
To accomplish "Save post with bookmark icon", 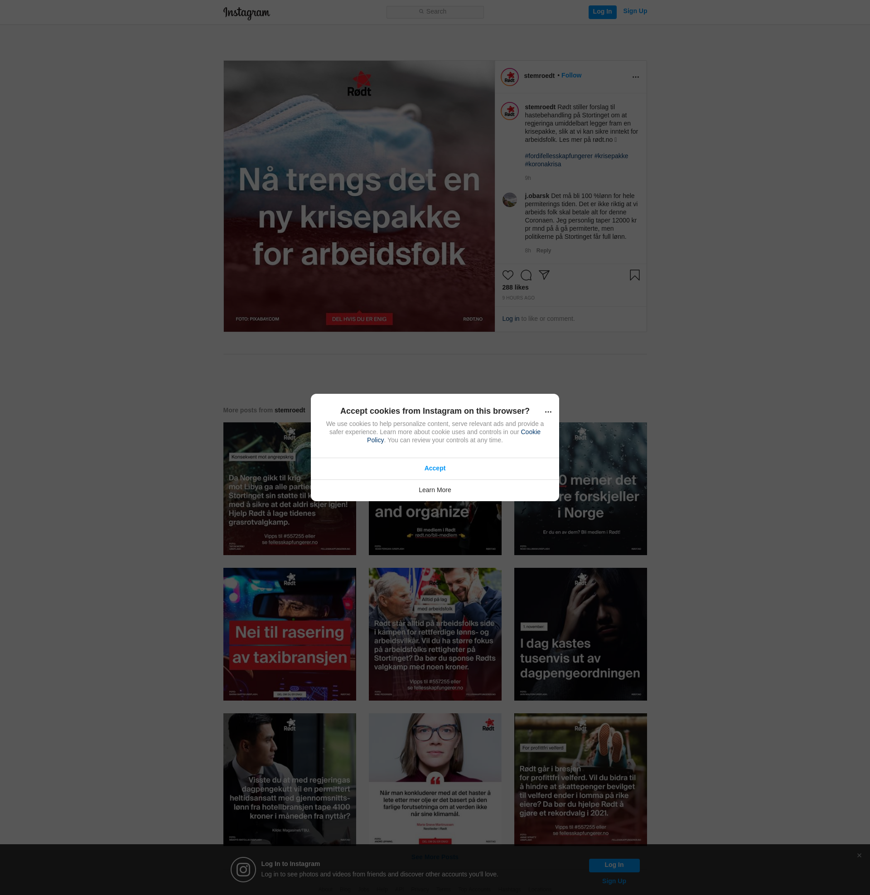I will [634, 275].
